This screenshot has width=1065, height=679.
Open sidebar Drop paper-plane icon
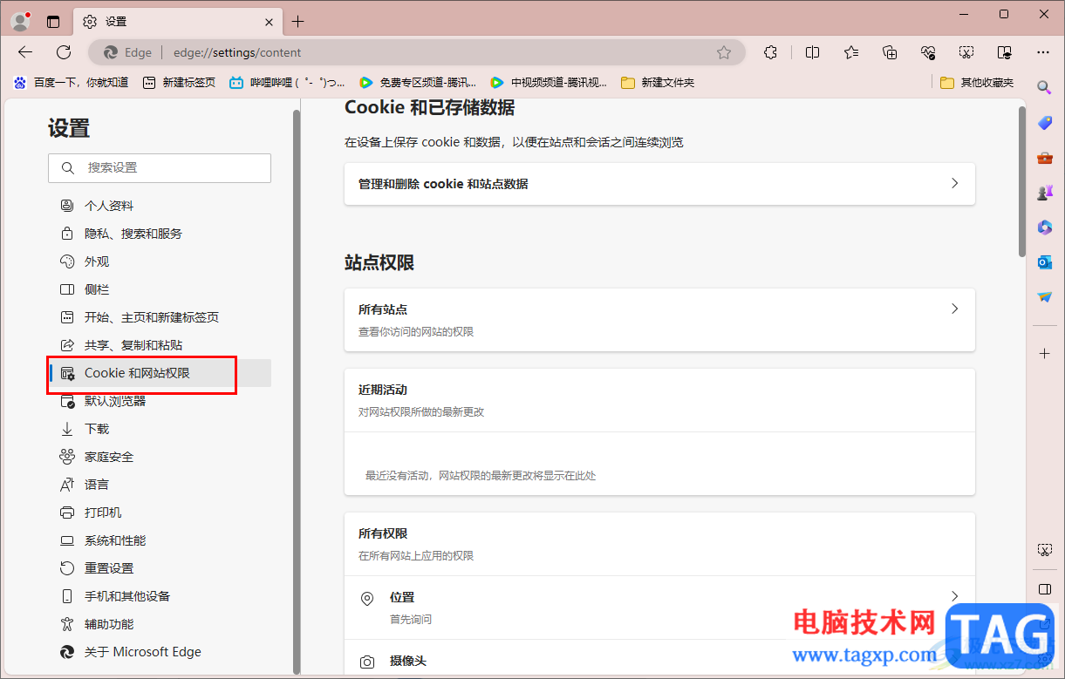tap(1044, 297)
